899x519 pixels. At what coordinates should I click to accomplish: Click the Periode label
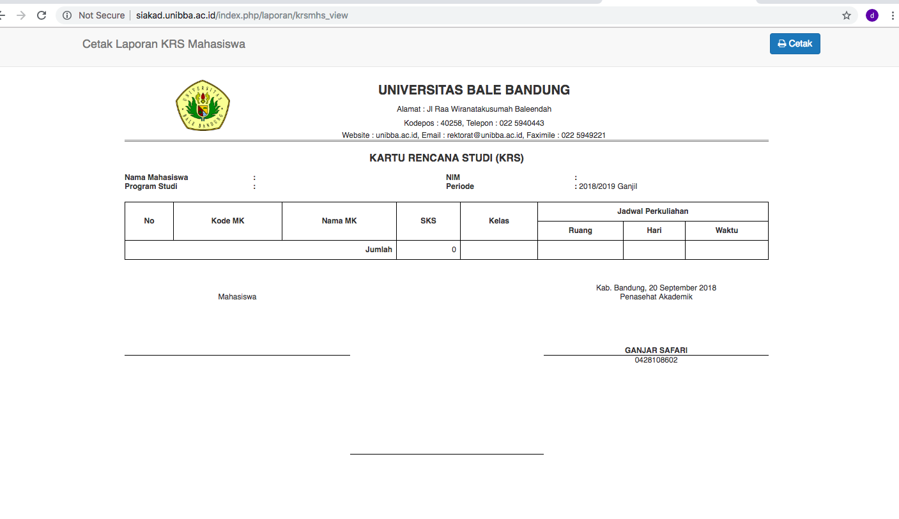tap(460, 186)
